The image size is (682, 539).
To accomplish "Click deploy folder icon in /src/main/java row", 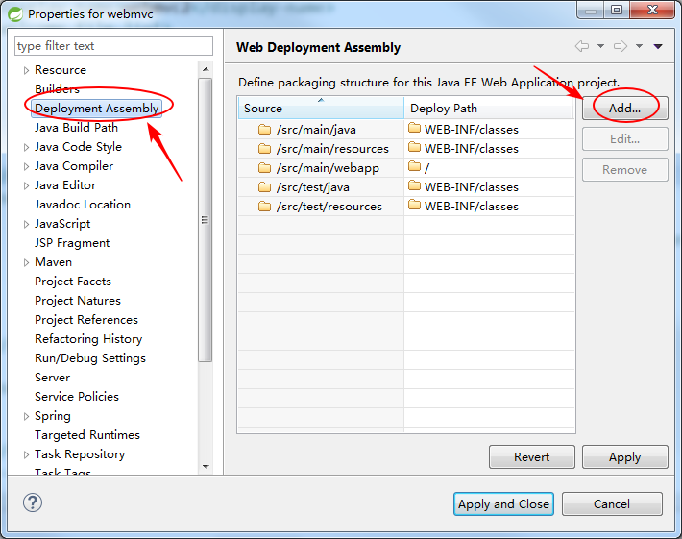I will [x=415, y=128].
